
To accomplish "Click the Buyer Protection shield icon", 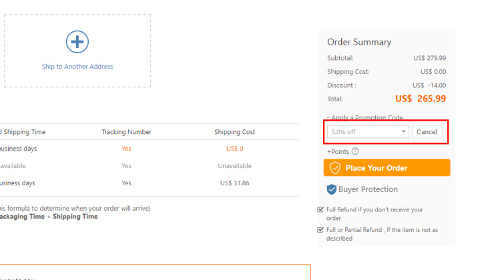I will click(x=332, y=189).
